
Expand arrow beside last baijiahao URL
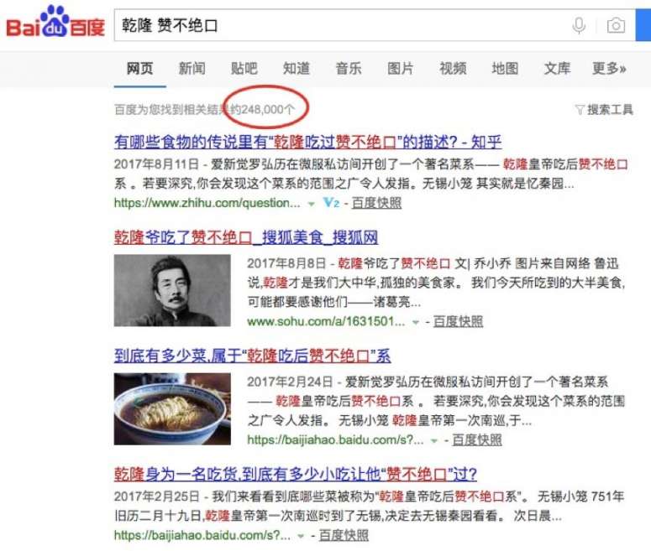pos(301,536)
